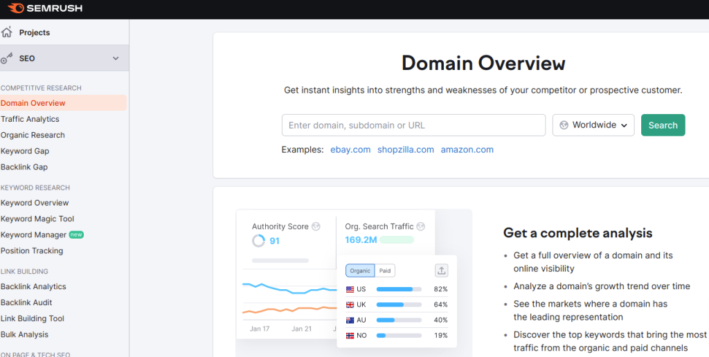Click the AU flag icon
This screenshot has height=357, width=709.
[350, 320]
